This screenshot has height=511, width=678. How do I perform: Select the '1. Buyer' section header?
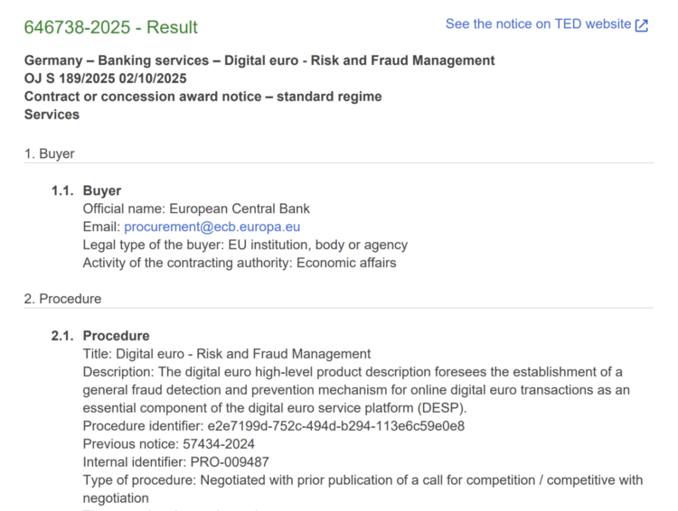click(x=50, y=153)
